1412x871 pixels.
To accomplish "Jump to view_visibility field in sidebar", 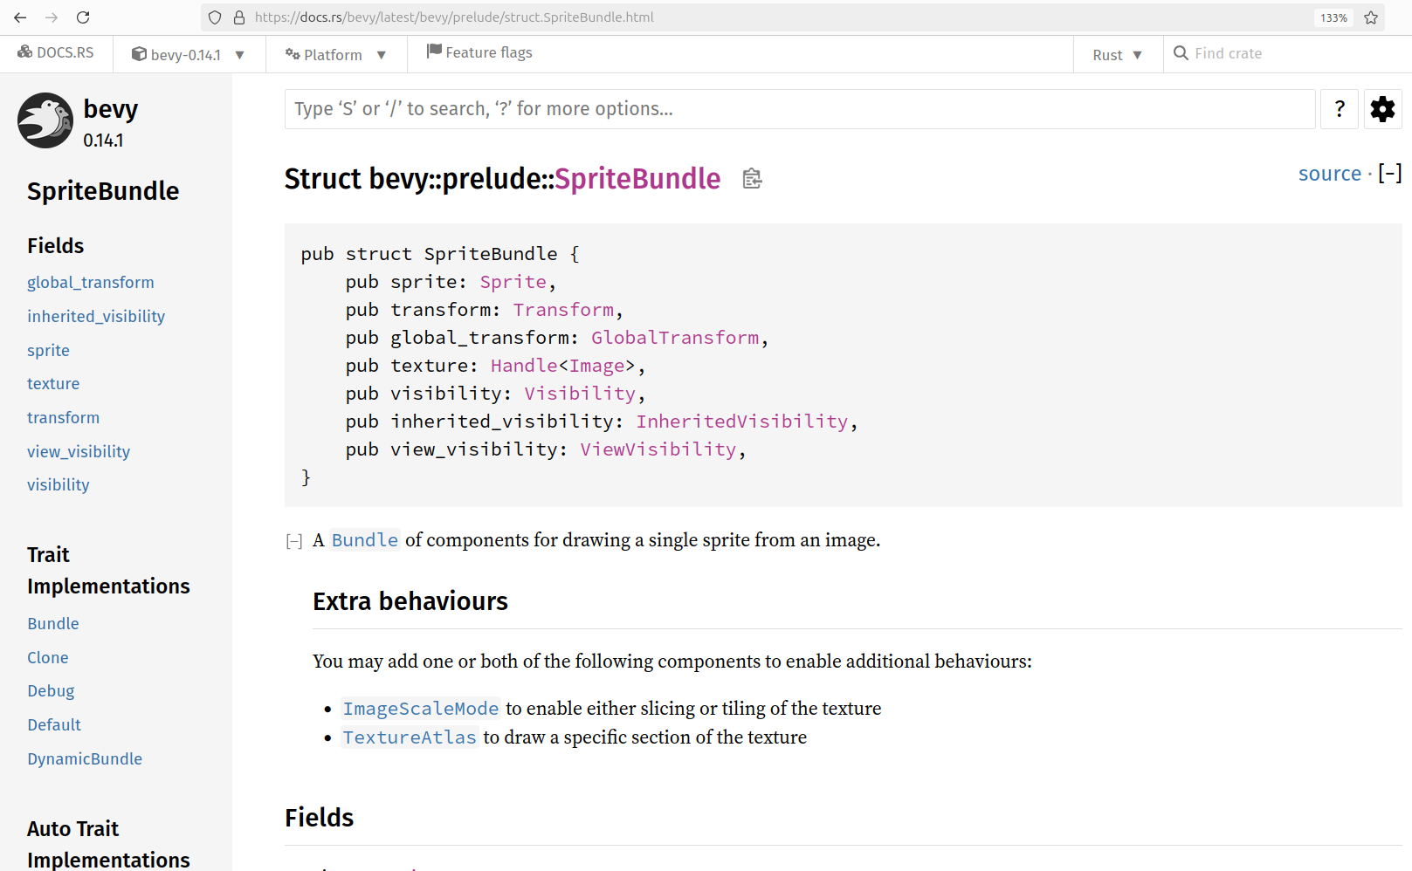I will tap(79, 451).
